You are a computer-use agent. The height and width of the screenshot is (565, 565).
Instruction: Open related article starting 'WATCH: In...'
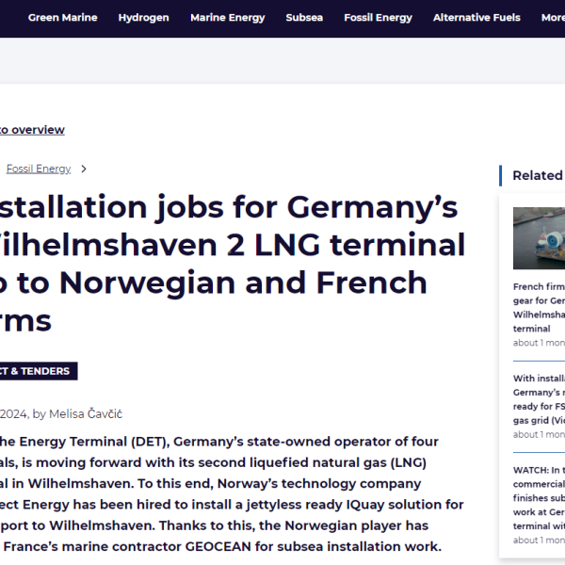tap(539, 497)
